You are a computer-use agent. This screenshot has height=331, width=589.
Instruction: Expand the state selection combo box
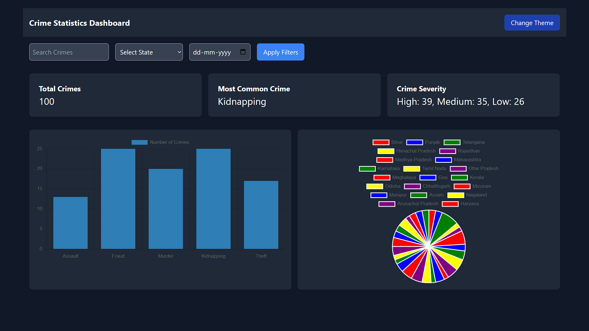149,52
